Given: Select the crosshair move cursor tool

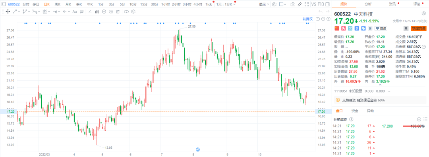Looking at the screenshot, I should pos(8,12).
